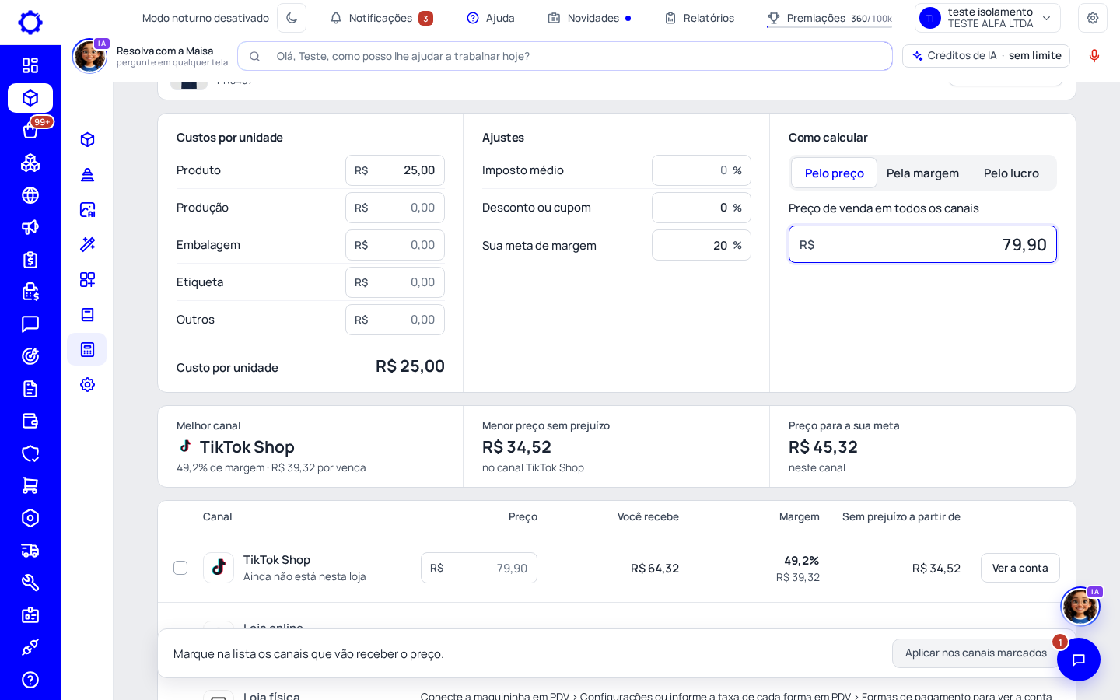
Task: Focus the Maisa assistant search field
Action: (565, 56)
